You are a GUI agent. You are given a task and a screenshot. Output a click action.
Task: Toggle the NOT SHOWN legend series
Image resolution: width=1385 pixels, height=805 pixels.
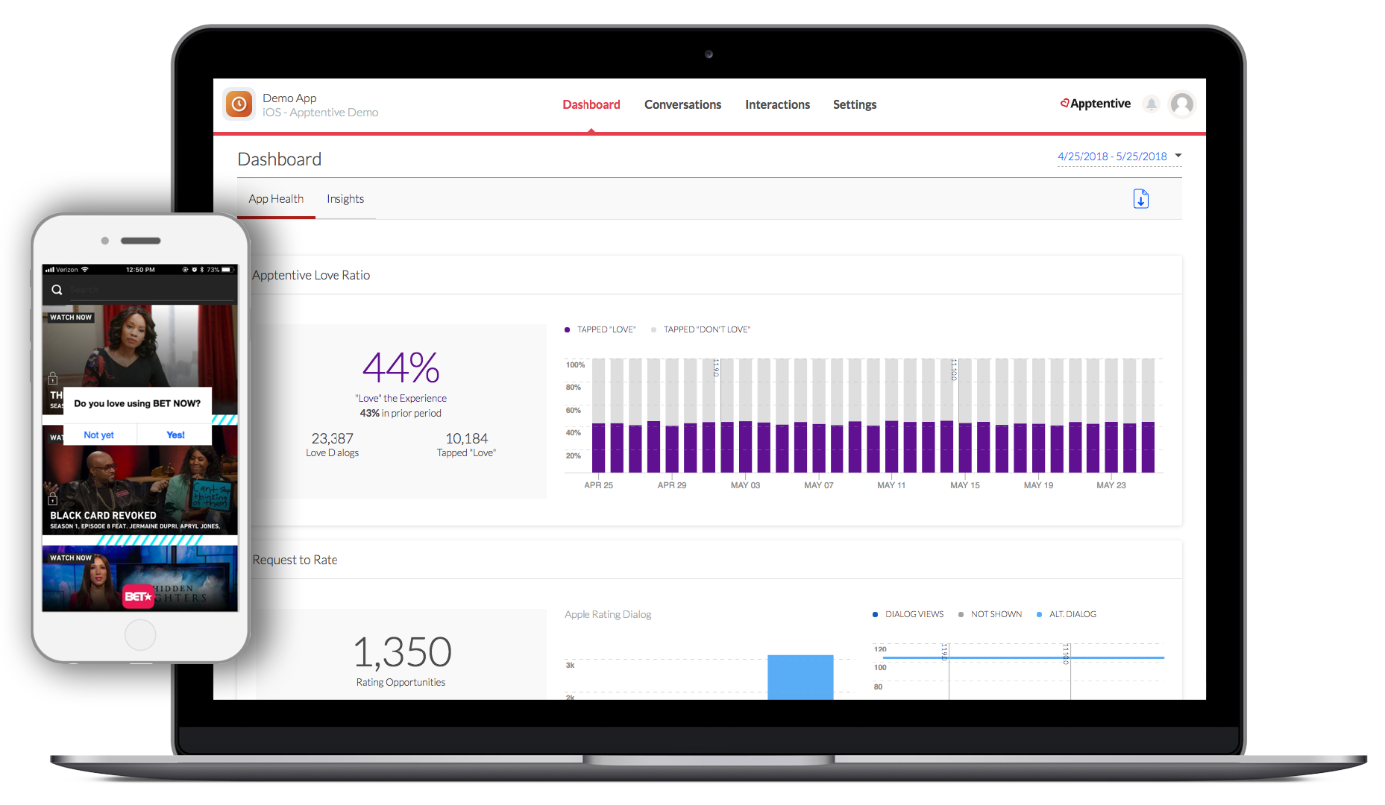(x=990, y=614)
